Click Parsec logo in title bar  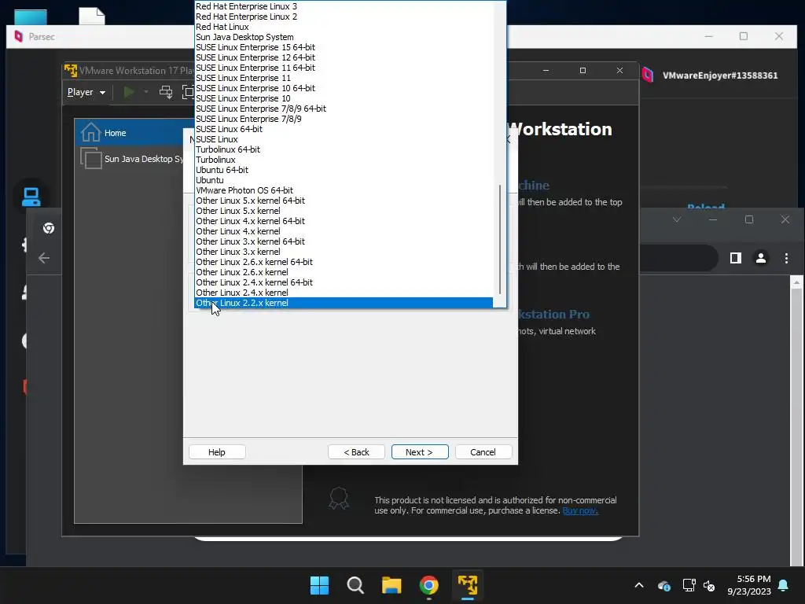[x=19, y=36]
